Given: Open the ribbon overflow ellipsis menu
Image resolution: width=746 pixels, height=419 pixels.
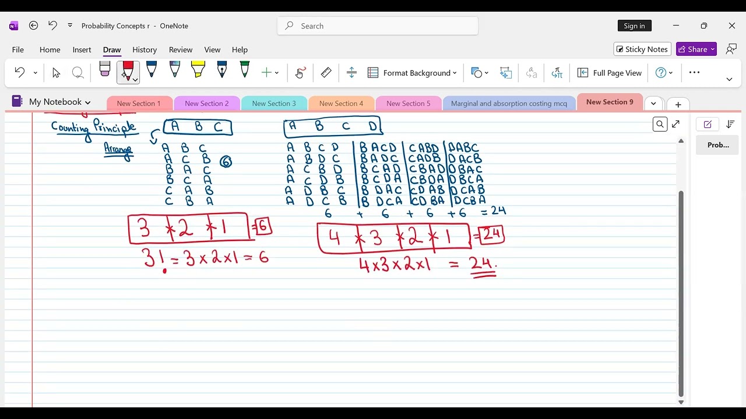Looking at the screenshot, I should pos(694,73).
